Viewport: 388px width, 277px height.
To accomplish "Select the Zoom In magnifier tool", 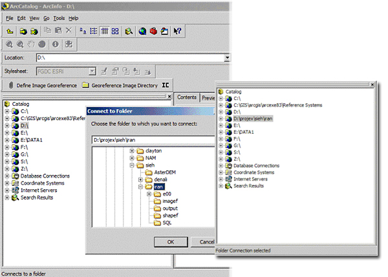I will pyautogui.click(x=9, y=45).
